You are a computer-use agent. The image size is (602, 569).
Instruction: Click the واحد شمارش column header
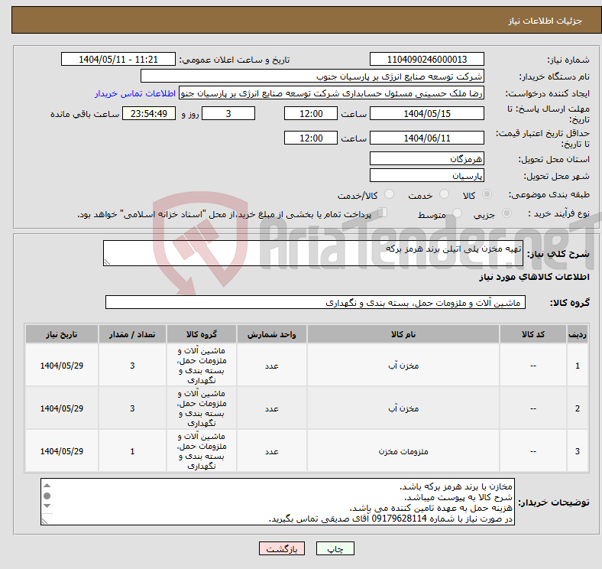click(271, 334)
